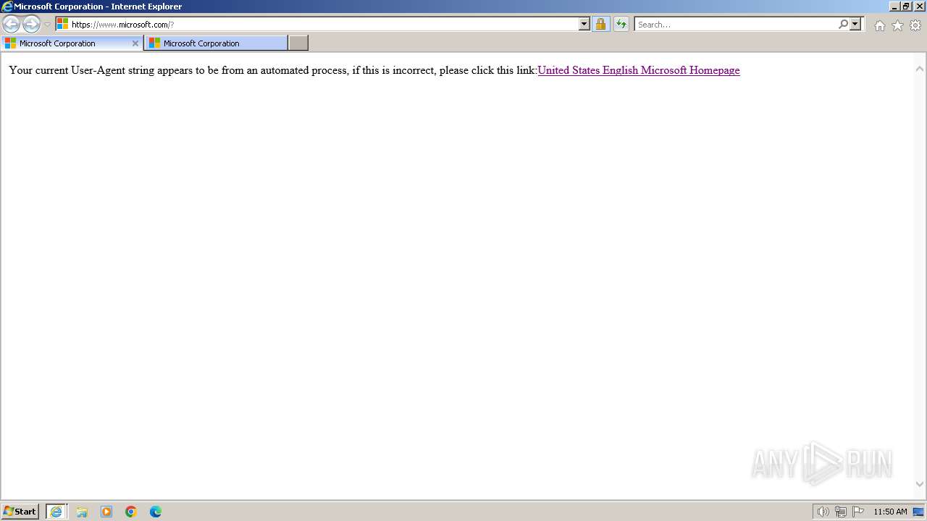Minimize the Internet Explorer window
Viewport: 927px width, 521px height.
point(894,6)
